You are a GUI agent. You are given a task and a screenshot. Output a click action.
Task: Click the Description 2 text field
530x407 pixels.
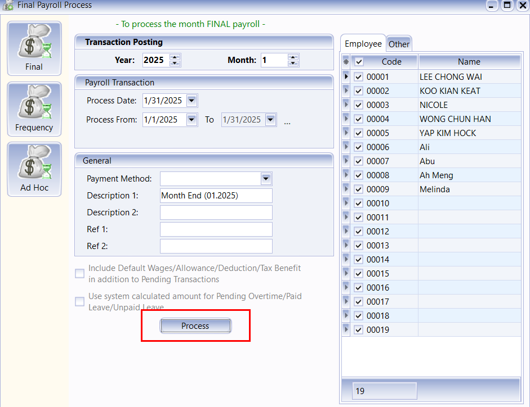coord(216,212)
